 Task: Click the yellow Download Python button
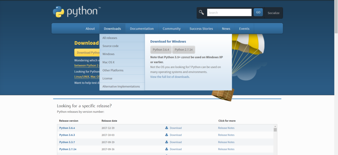tap(87, 53)
